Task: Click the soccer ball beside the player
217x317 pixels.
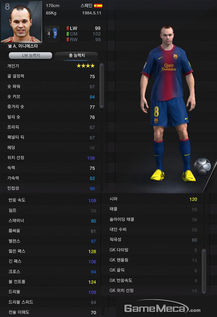Action: [x=202, y=166]
